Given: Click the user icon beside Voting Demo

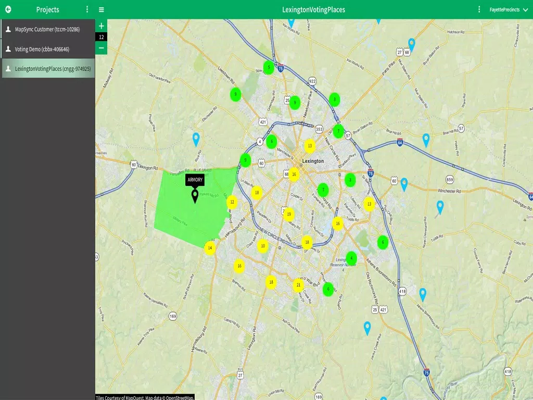Looking at the screenshot, I should click(8, 49).
